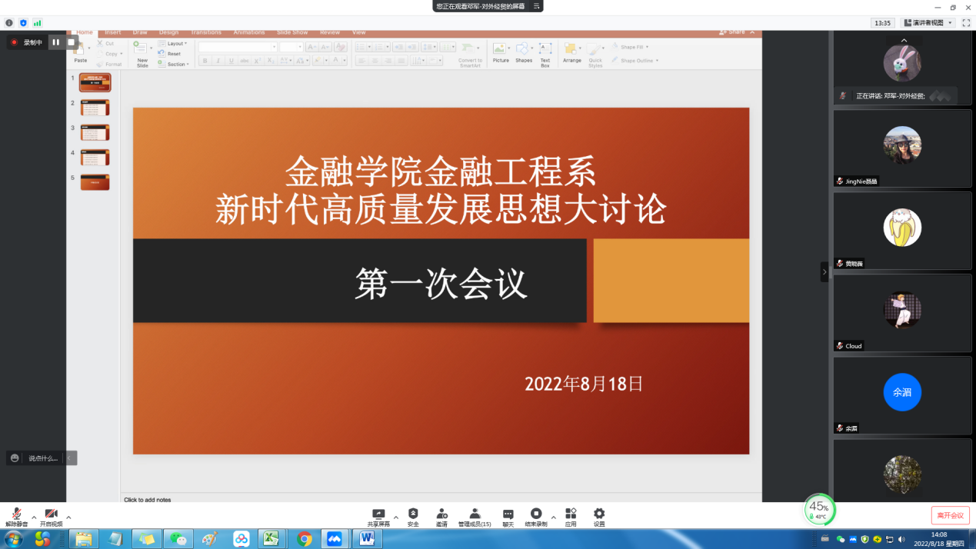Select slide 3 thumbnail in the slide panel
976x549 pixels.
pos(94,131)
